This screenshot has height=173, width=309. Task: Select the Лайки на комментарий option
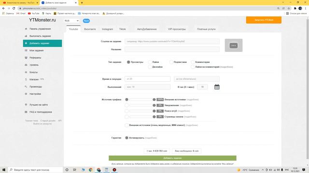[x=193, y=67]
